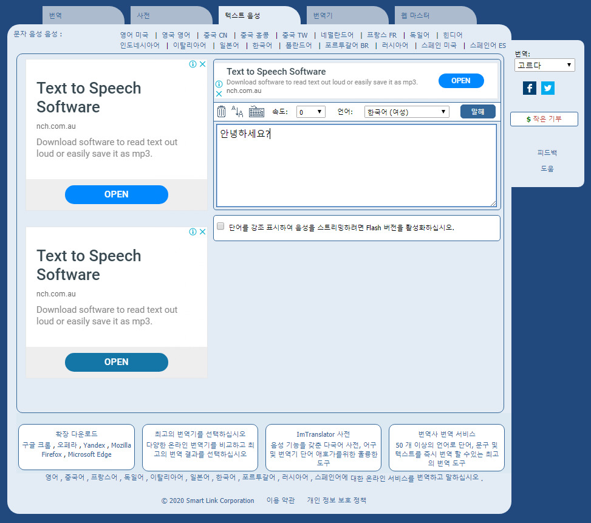Click the text area resize handle

493,203
